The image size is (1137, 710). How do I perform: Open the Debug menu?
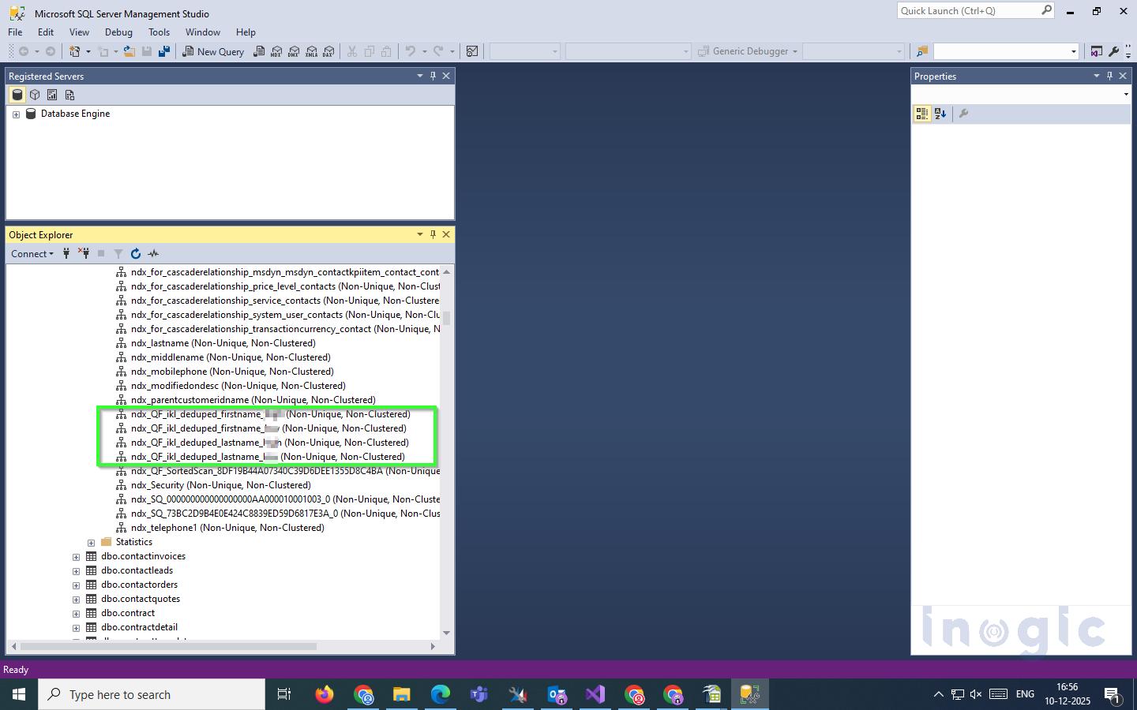coord(118,32)
